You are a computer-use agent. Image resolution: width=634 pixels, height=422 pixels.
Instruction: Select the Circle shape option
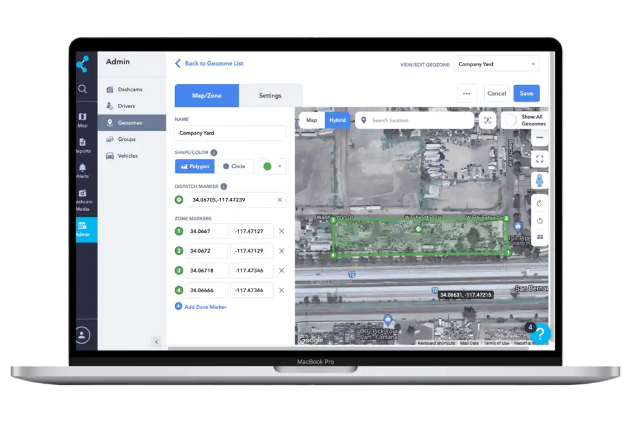pyautogui.click(x=234, y=166)
